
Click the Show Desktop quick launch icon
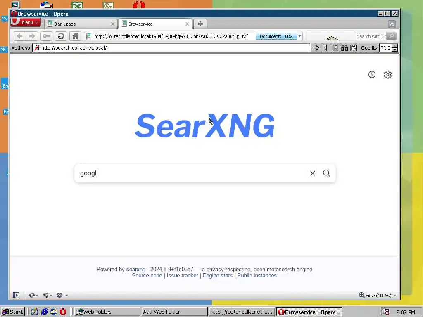pos(35,312)
